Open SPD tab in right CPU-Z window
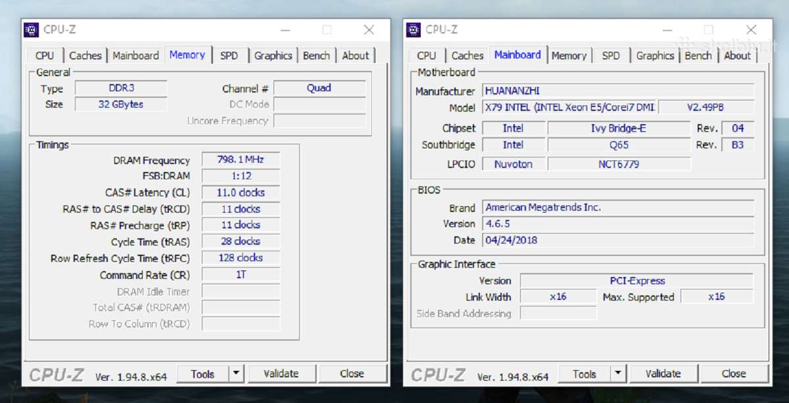Viewport: 789px width, 403px height. [x=611, y=56]
